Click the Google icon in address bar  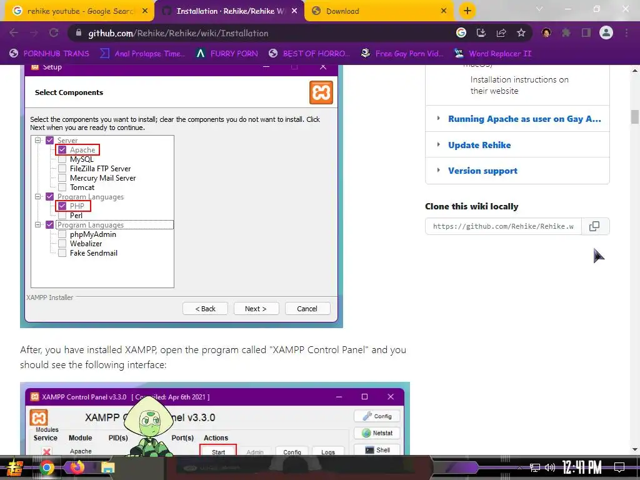pos(461,33)
